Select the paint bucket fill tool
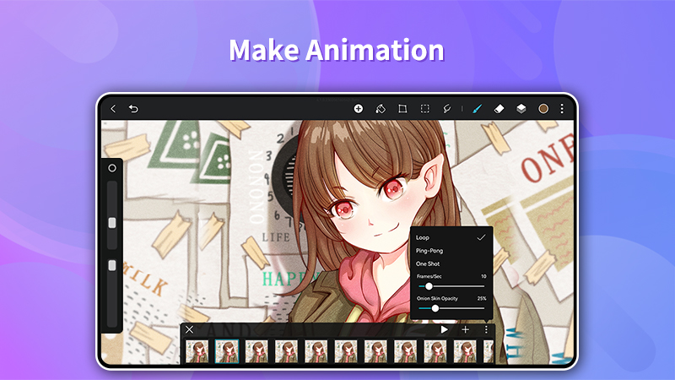 click(x=381, y=109)
